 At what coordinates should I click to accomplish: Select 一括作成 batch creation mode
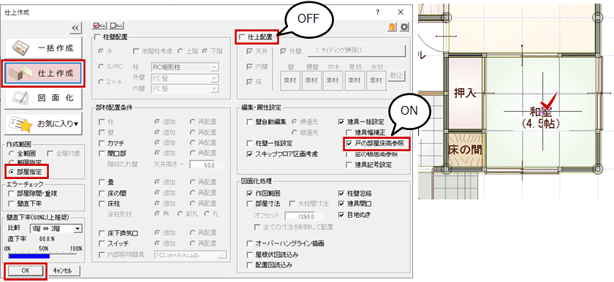43,47
